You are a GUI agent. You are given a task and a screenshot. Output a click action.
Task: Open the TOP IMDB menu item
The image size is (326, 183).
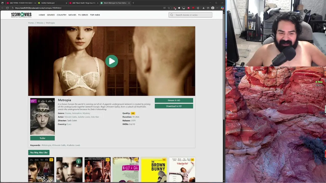point(95,15)
